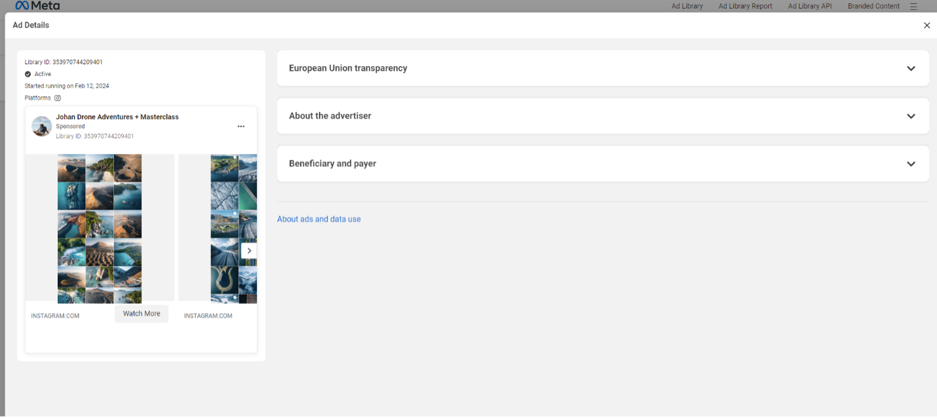The height and width of the screenshot is (418, 937).
Task: Open the Ad Library Report page
Action: pyautogui.click(x=745, y=6)
